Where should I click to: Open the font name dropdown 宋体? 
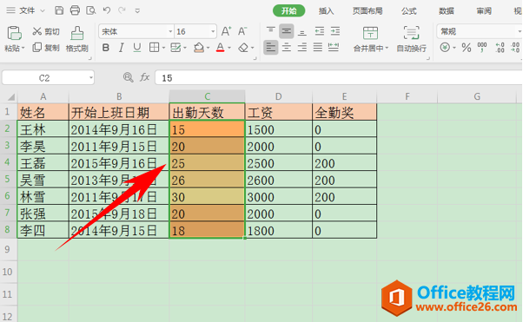170,31
